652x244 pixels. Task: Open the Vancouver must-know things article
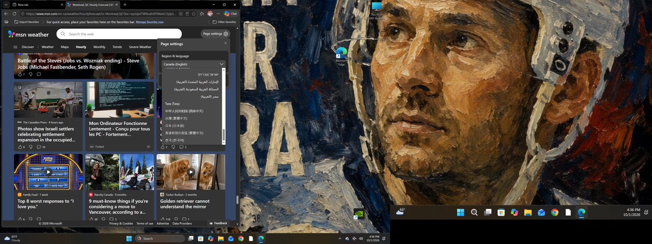pyautogui.click(x=118, y=206)
